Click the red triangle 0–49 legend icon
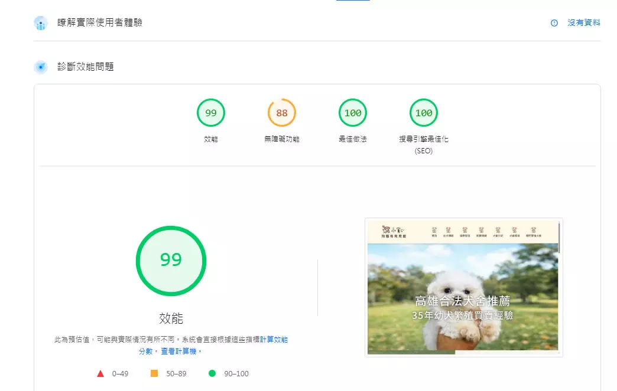The image size is (617, 391). [x=100, y=373]
